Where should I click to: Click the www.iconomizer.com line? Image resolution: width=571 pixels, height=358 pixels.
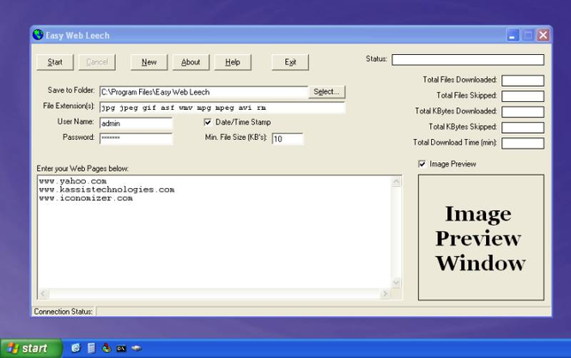86,198
